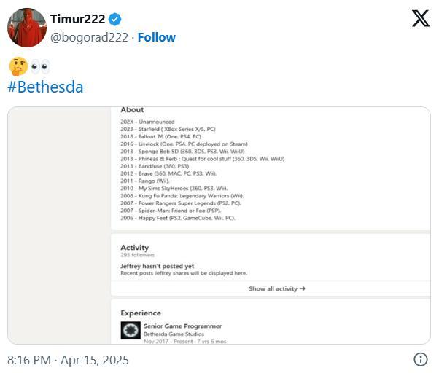Click the Experience section heading

[141, 313]
